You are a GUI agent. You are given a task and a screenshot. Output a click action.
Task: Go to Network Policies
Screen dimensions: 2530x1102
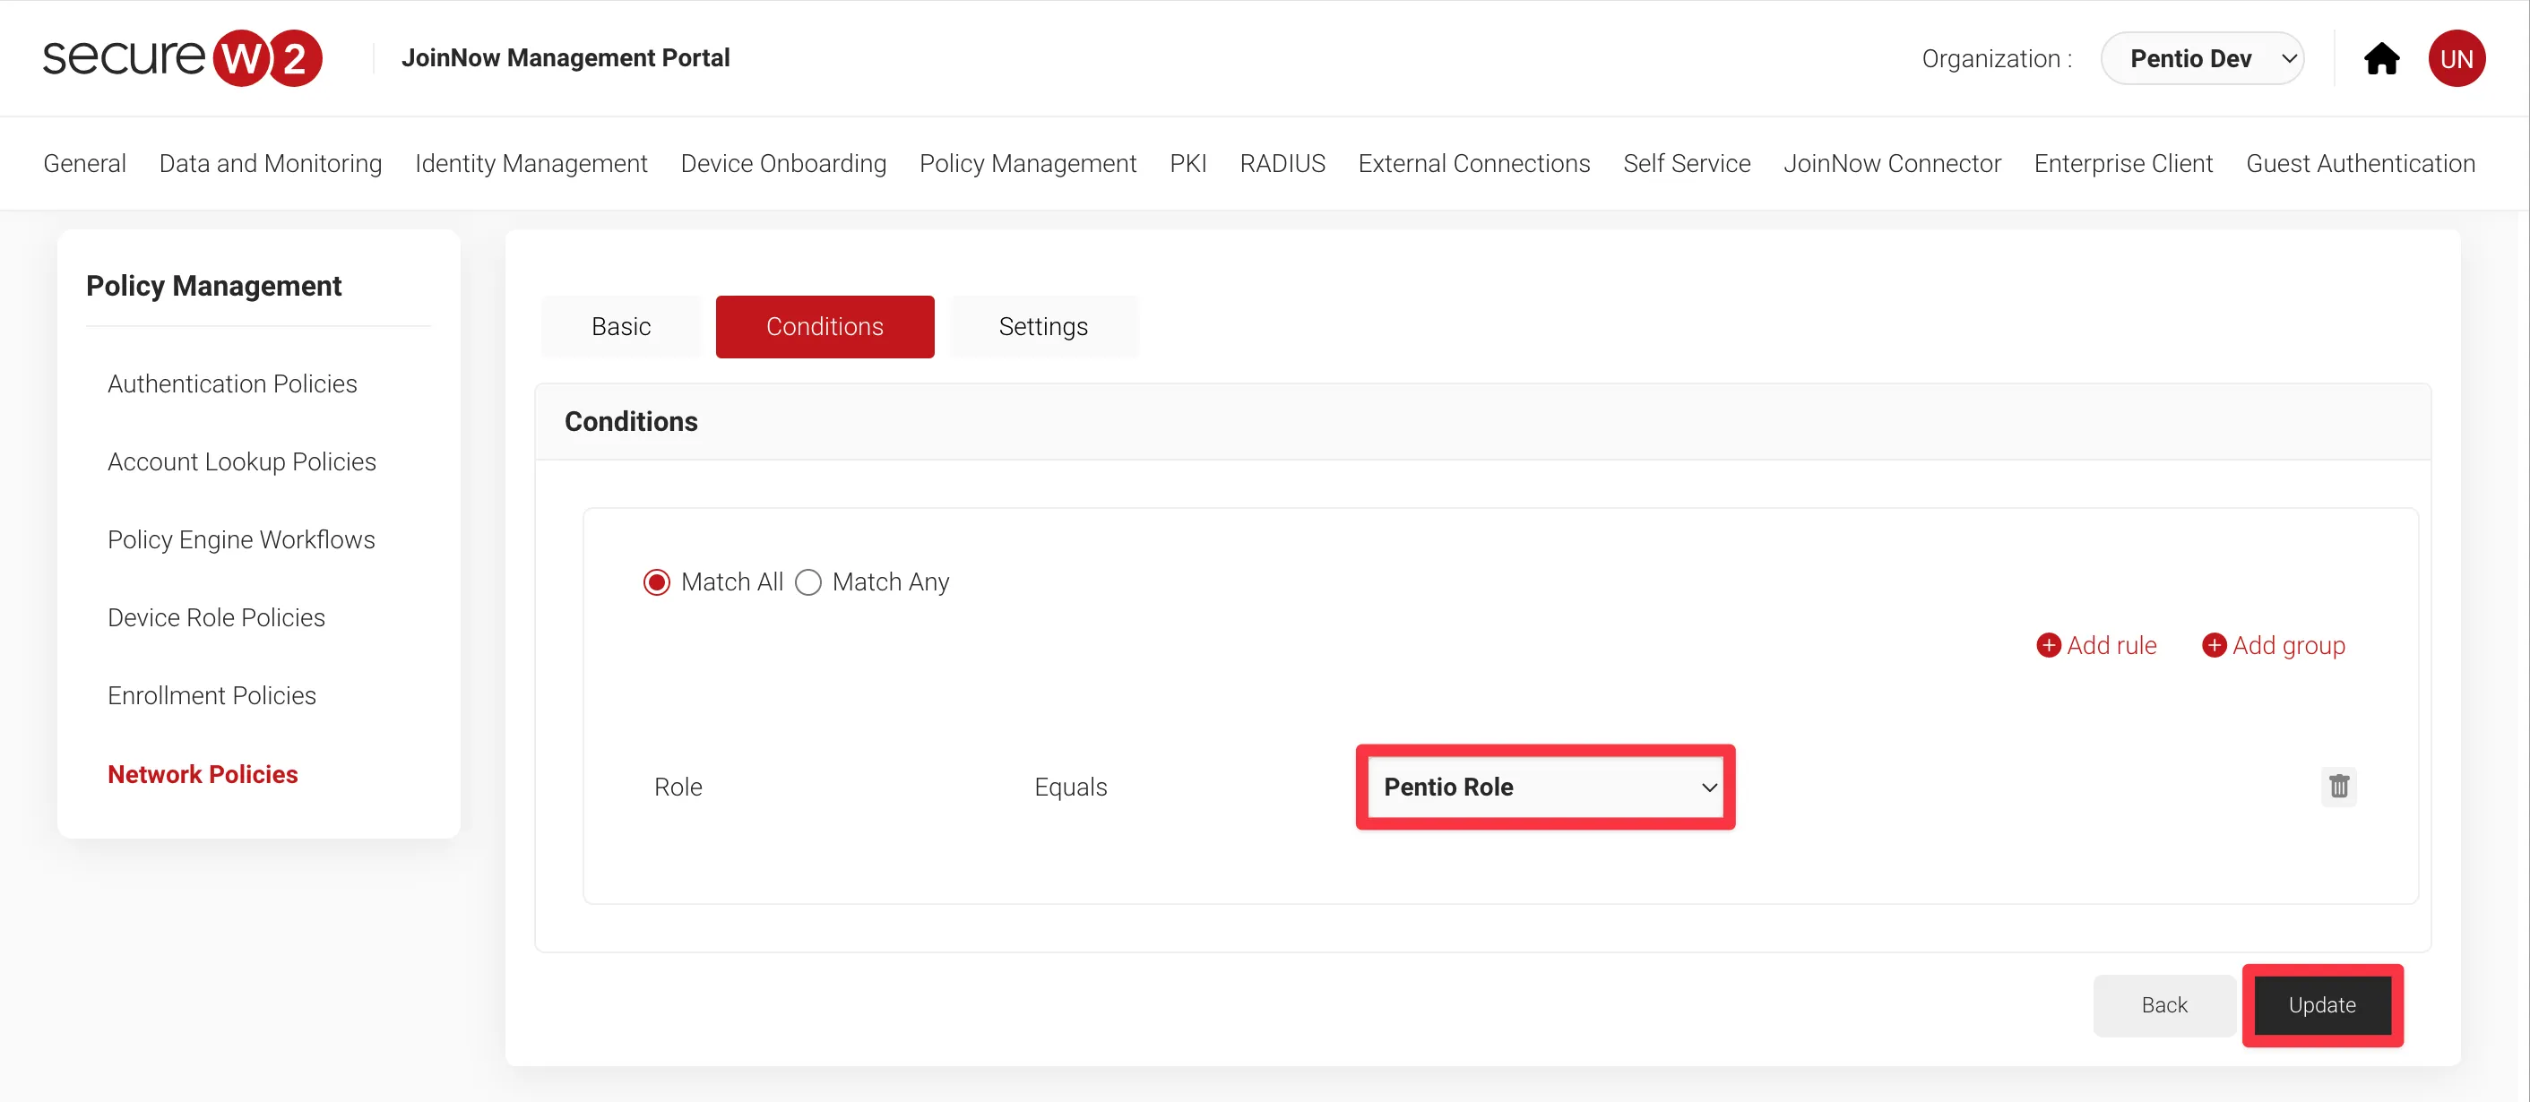(x=203, y=774)
